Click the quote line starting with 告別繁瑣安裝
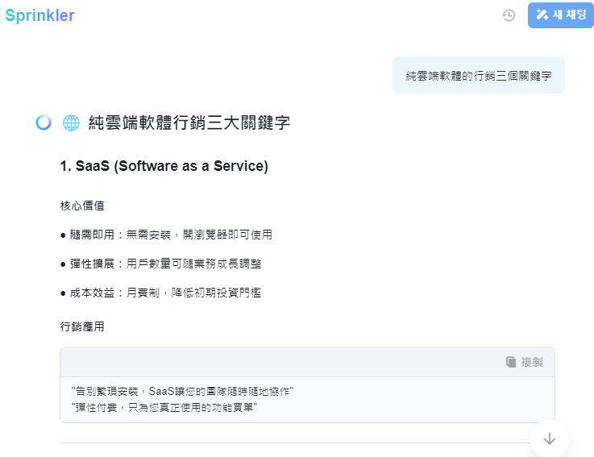Screen dimensions: 594x457 pyautogui.click(x=182, y=392)
